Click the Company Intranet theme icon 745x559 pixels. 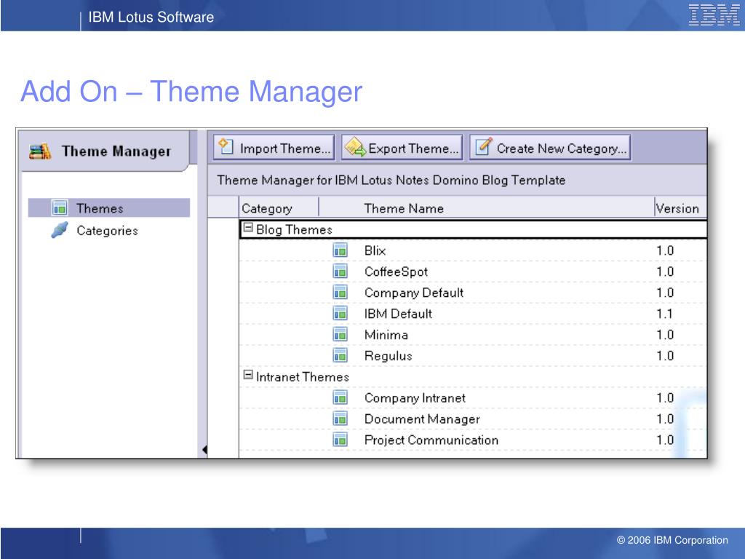[340, 398]
